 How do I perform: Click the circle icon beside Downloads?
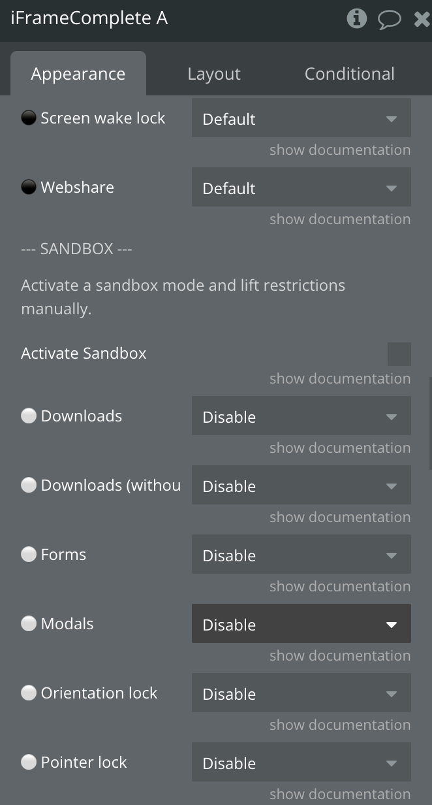[x=28, y=416]
